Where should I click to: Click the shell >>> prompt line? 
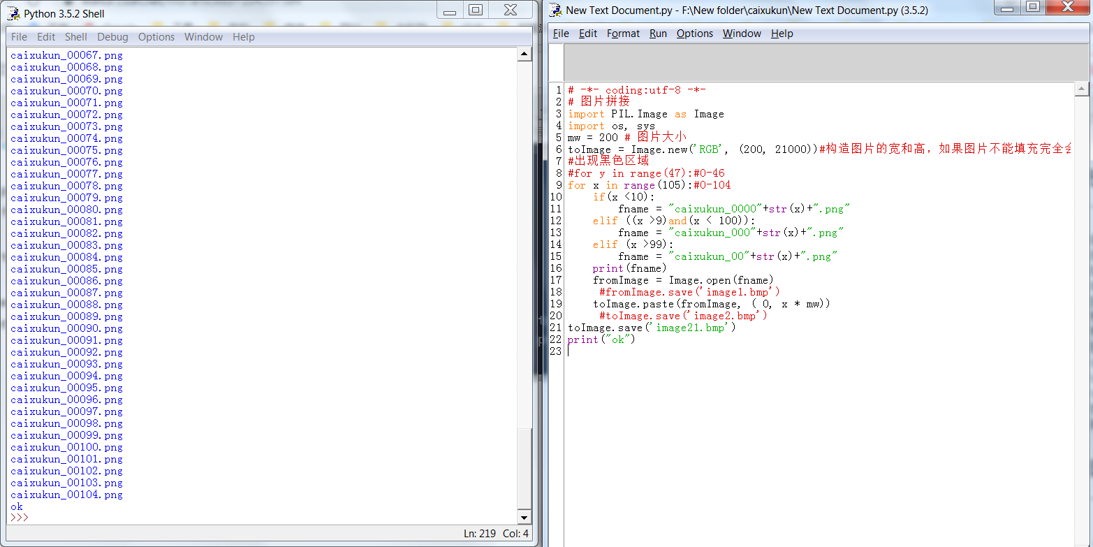pos(20,518)
